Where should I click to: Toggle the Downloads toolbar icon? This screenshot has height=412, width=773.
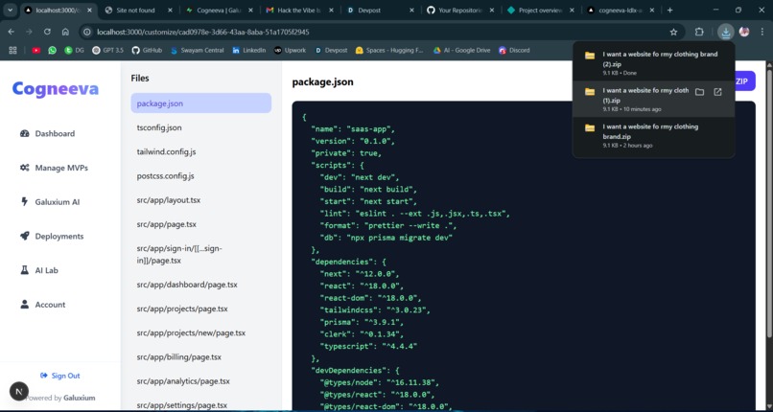(x=726, y=32)
